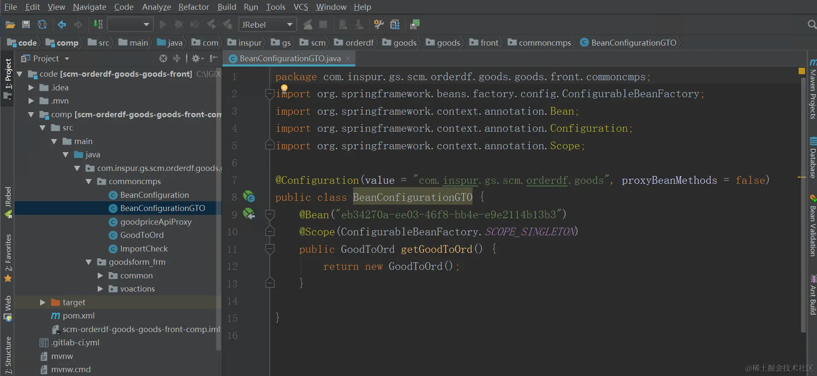Open Project panel gear settings
The width and height of the screenshot is (817, 376).
pos(197,58)
